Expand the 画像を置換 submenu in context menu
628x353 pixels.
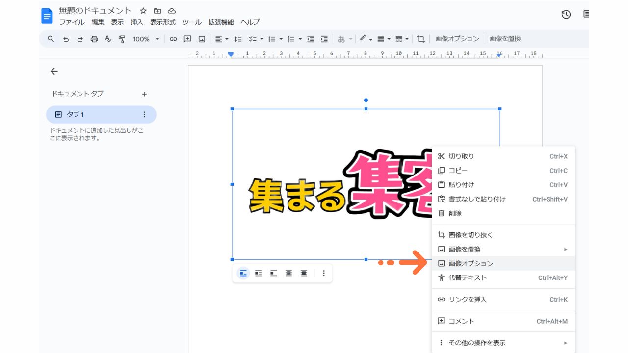[502, 249]
